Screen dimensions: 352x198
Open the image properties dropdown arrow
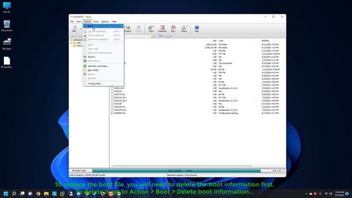pyautogui.click(x=171, y=36)
